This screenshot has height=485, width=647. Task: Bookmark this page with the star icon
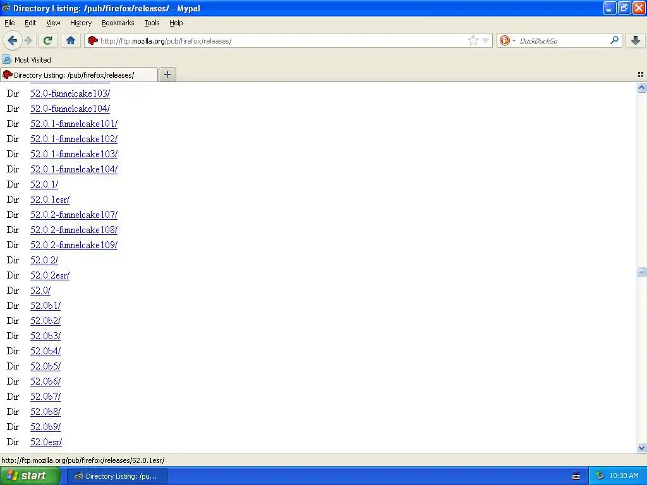tap(473, 40)
